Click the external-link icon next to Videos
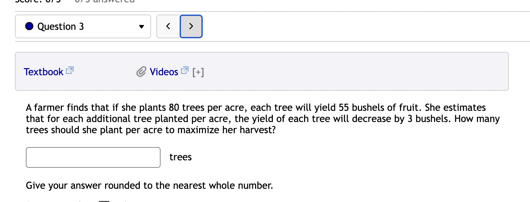Screen dimensions: 530x202 click(x=185, y=69)
